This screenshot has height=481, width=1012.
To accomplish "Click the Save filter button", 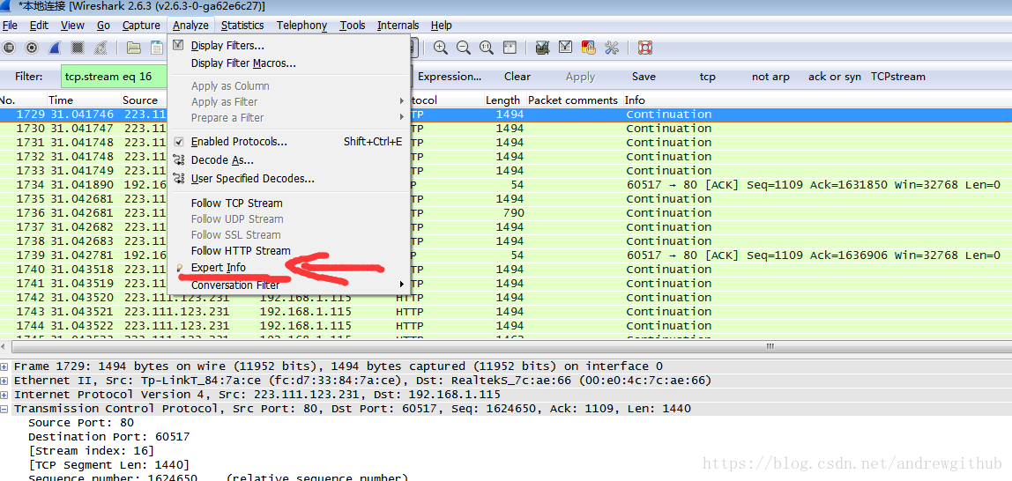I will pyautogui.click(x=644, y=76).
